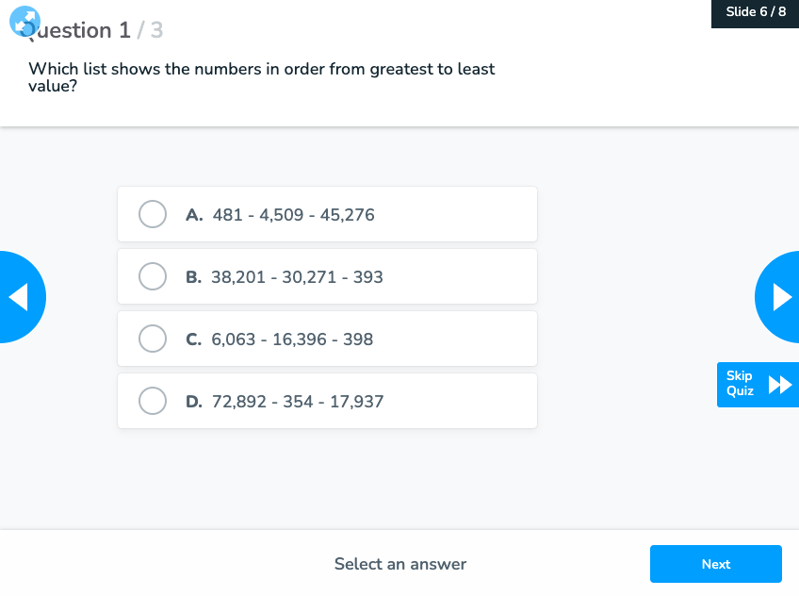Select radio button for answer C
799x596 pixels.
coord(153,339)
